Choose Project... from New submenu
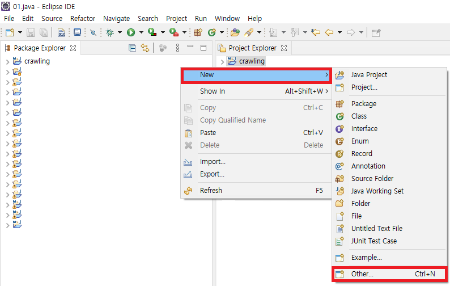The width and height of the screenshot is (450, 286). pos(389,87)
